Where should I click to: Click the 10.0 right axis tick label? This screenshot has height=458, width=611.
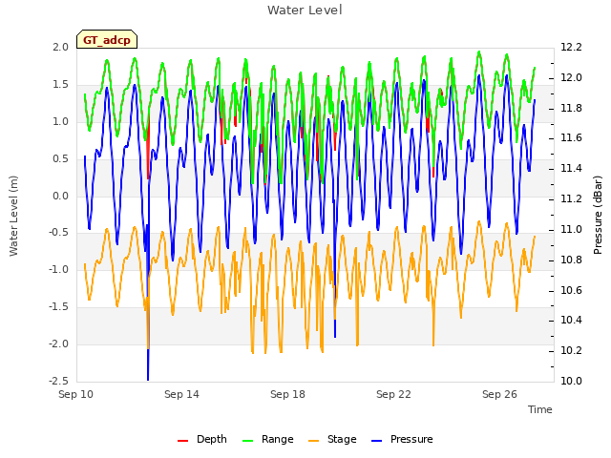571,381
